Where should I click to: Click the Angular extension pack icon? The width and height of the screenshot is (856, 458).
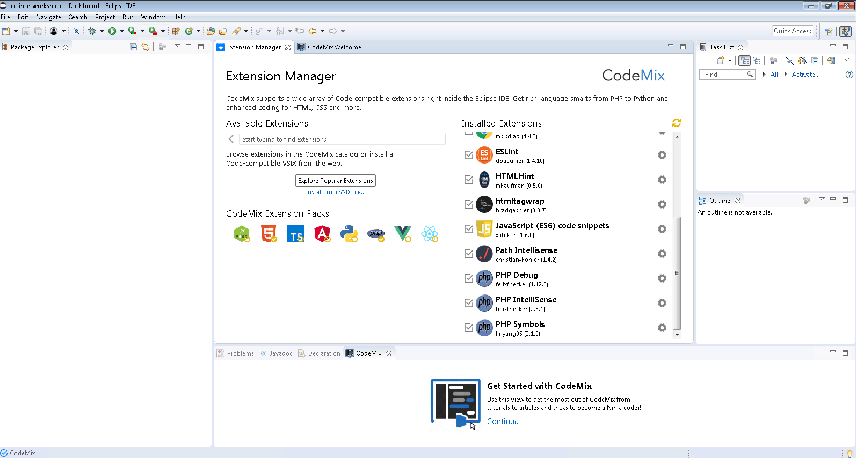pos(322,234)
